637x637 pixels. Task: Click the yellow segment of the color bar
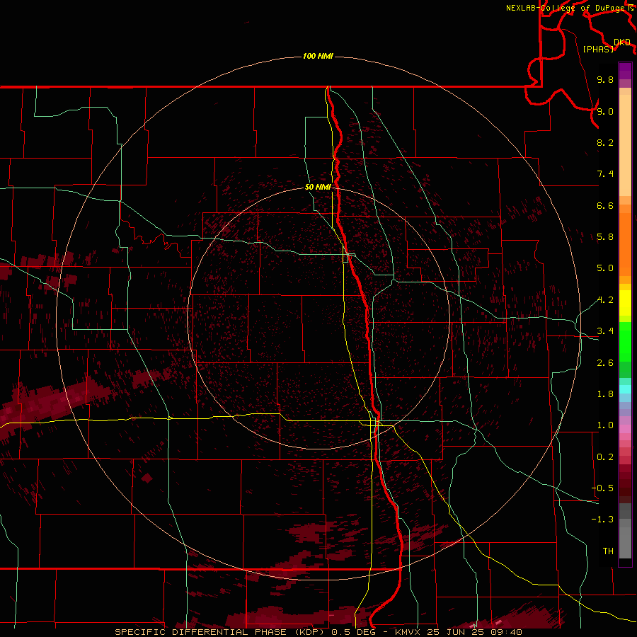click(x=625, y=303)
